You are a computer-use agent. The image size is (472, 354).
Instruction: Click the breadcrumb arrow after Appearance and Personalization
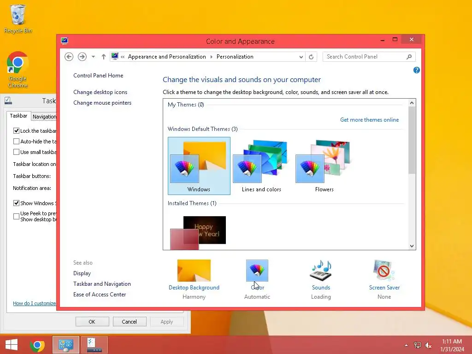point(211,57)
